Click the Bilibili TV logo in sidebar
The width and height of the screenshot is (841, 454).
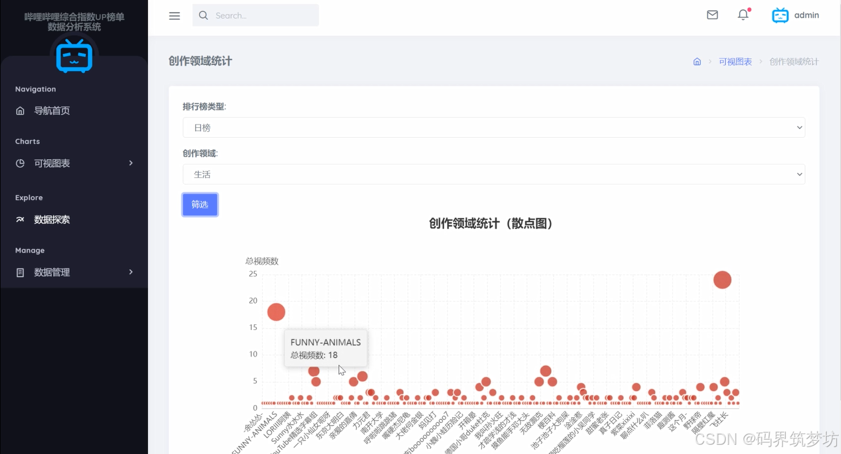coord(74,56)
